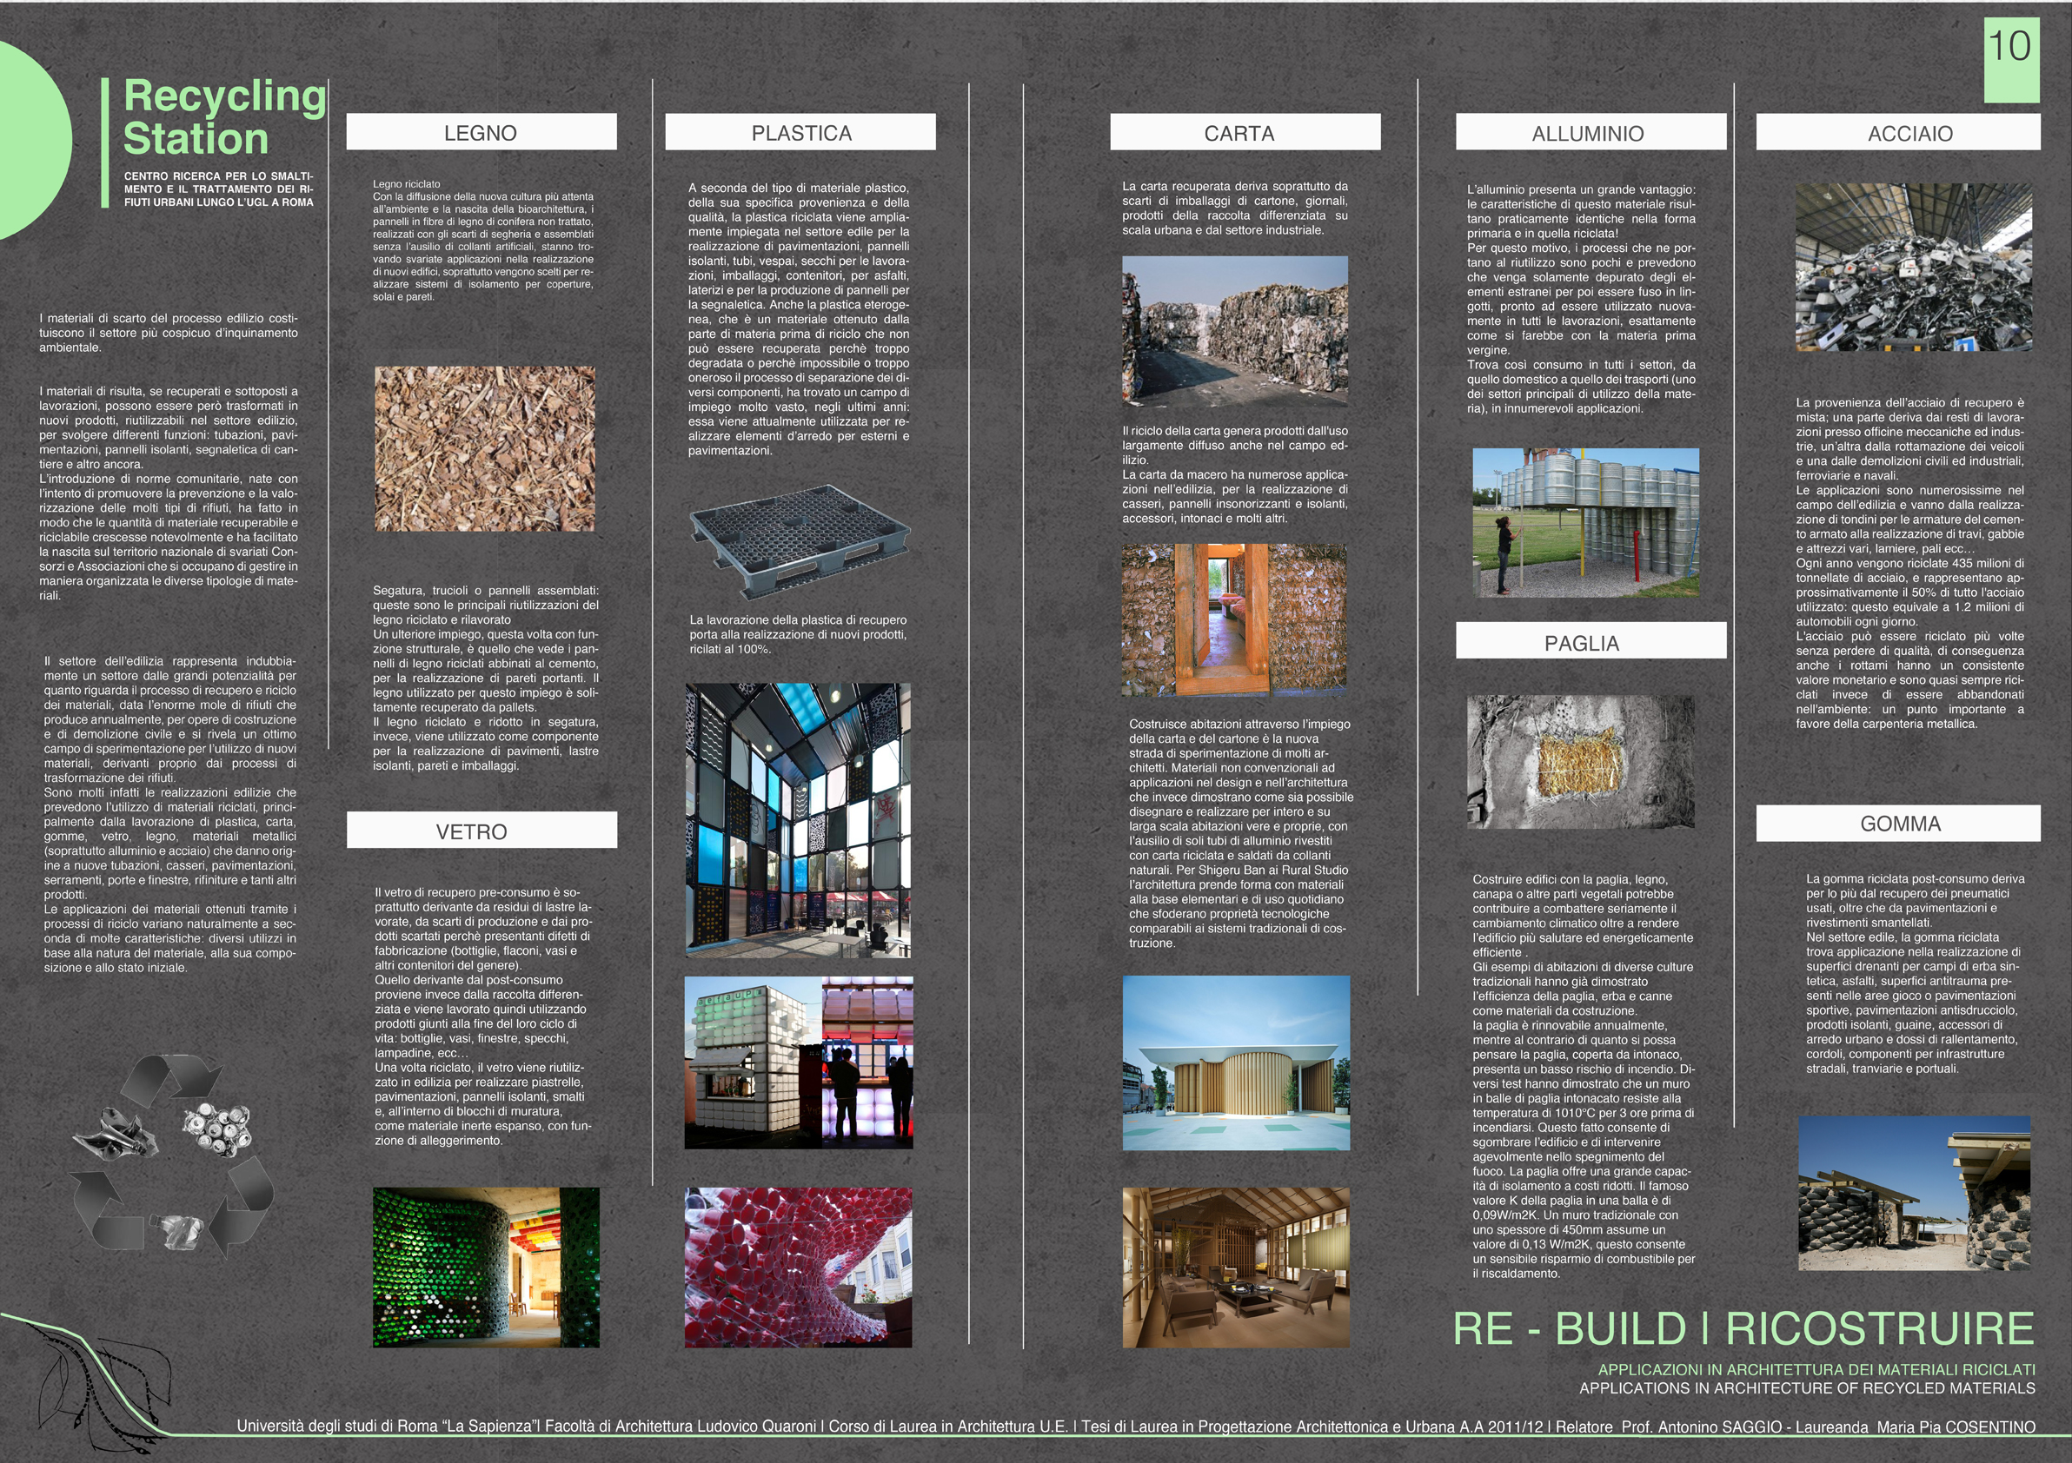2072x1463 pixels.
Task: Open the steel scrap pile photo
Action: point(1913,268)
